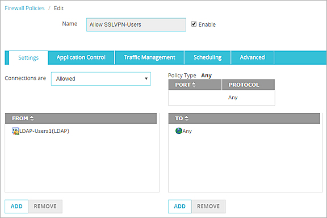Click the SSL icon beside LDAP-Users1(LDAP)
Viewport: 327px width, 218px height.
[15, 131]
